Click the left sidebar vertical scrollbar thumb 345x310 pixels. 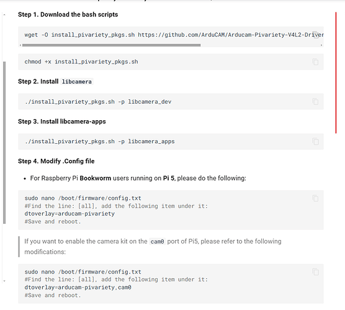click(x=4, y=143)
